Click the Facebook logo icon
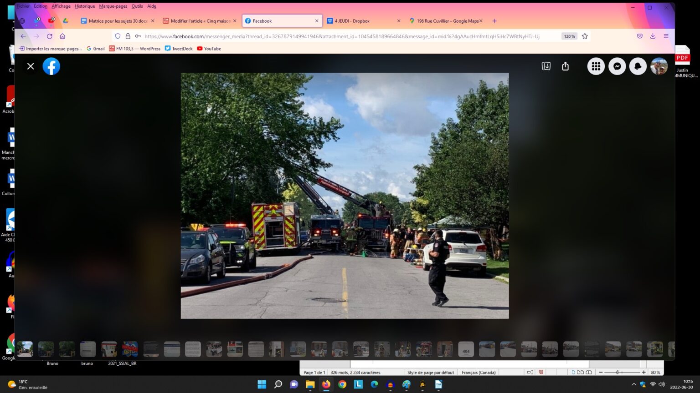The width and height of the screenshot is (700, 393). pyautogui.click(x=51, y=66)
